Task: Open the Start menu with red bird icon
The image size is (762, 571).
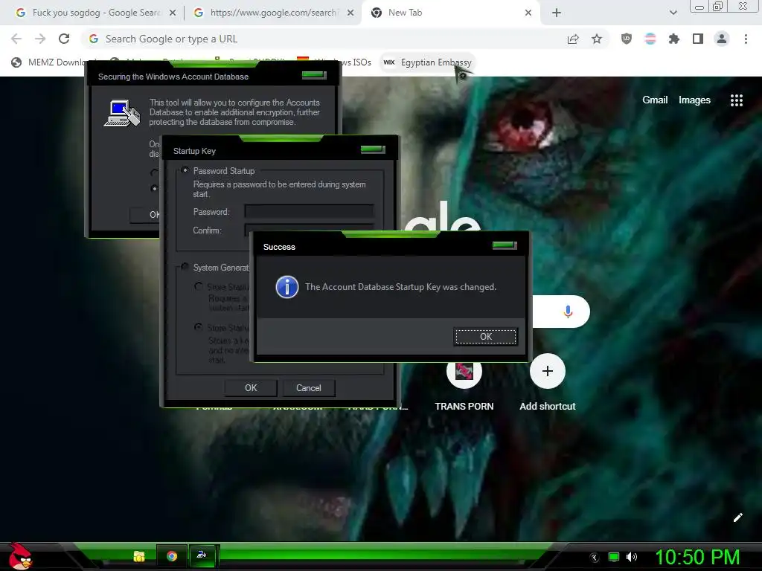Action: [x=20, y=556]
